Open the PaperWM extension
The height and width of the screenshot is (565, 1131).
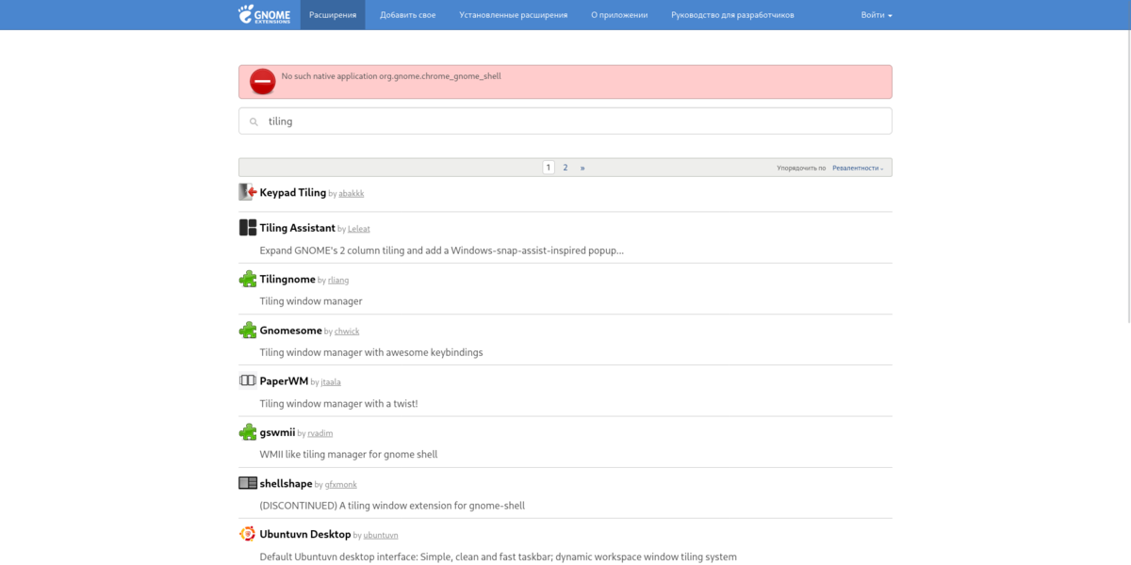pyautogui.click(x=284, y=381)
